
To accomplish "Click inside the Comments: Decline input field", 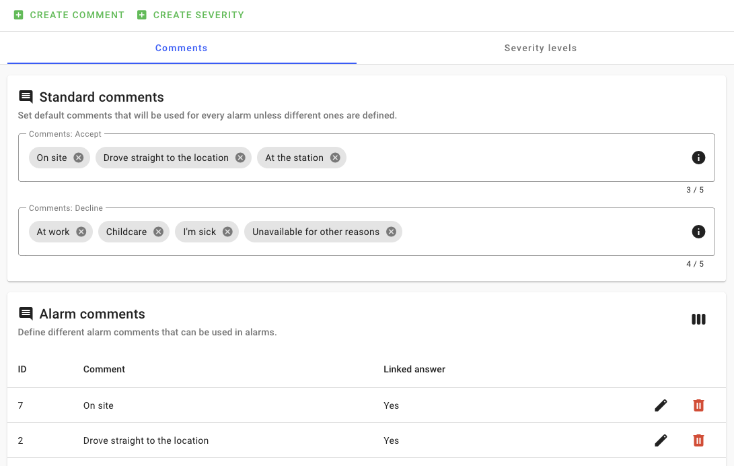I will (538, 232).
